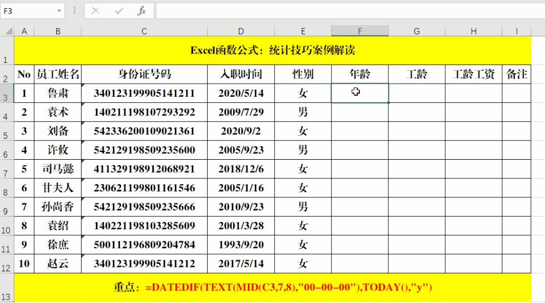Click ID number cell 542336200109021361
The height and width of the screenshot is (303, 545).
pos(144,131)
